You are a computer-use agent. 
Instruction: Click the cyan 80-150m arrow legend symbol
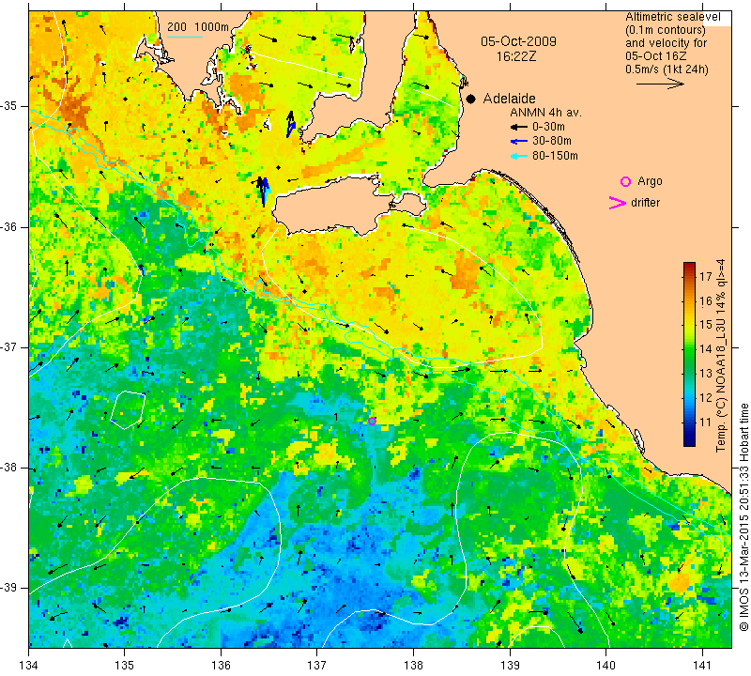(519, 156)
